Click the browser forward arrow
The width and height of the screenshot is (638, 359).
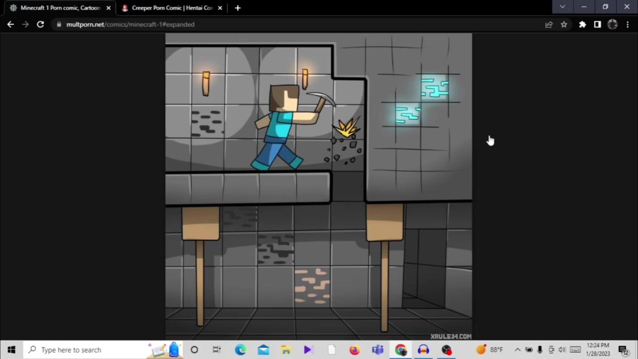(x=25, y=24)
